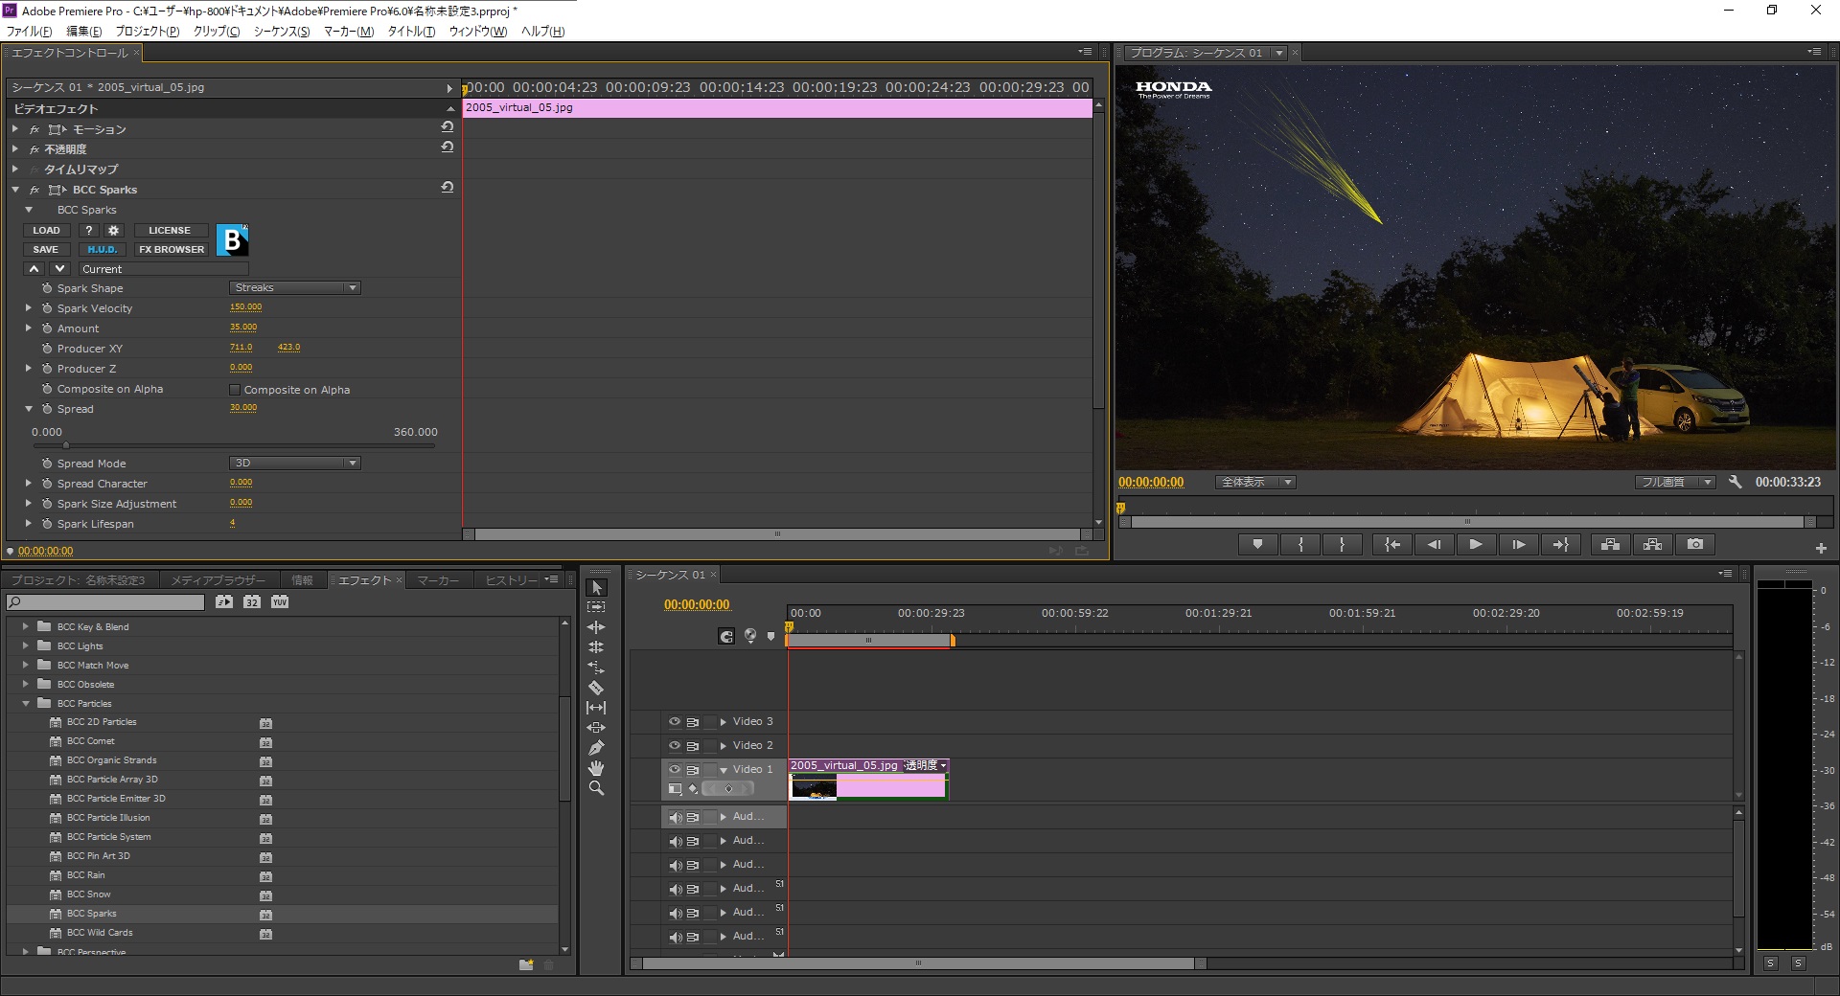Toggle Composite on Alpha checkbox
Image resolution: width=1840 pixels, height=996 pixels.
tap(235, 390)
